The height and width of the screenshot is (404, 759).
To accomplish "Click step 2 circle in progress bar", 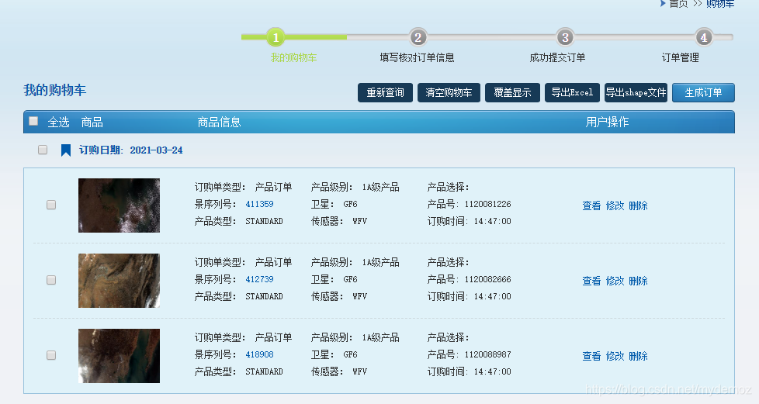I will click(418, 36).
